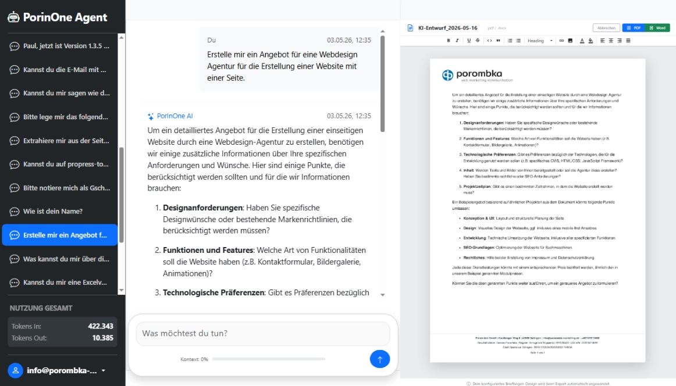Open chat 'Wie ist dein Name?'
Viewport: 676px width, 386px height.
click(x=60, y=211)
